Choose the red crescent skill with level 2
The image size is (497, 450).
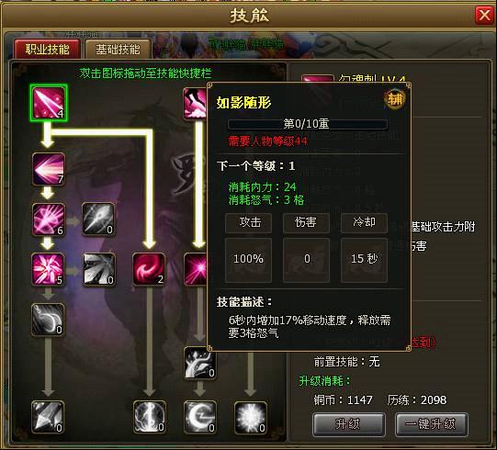[x=149, y=269]
